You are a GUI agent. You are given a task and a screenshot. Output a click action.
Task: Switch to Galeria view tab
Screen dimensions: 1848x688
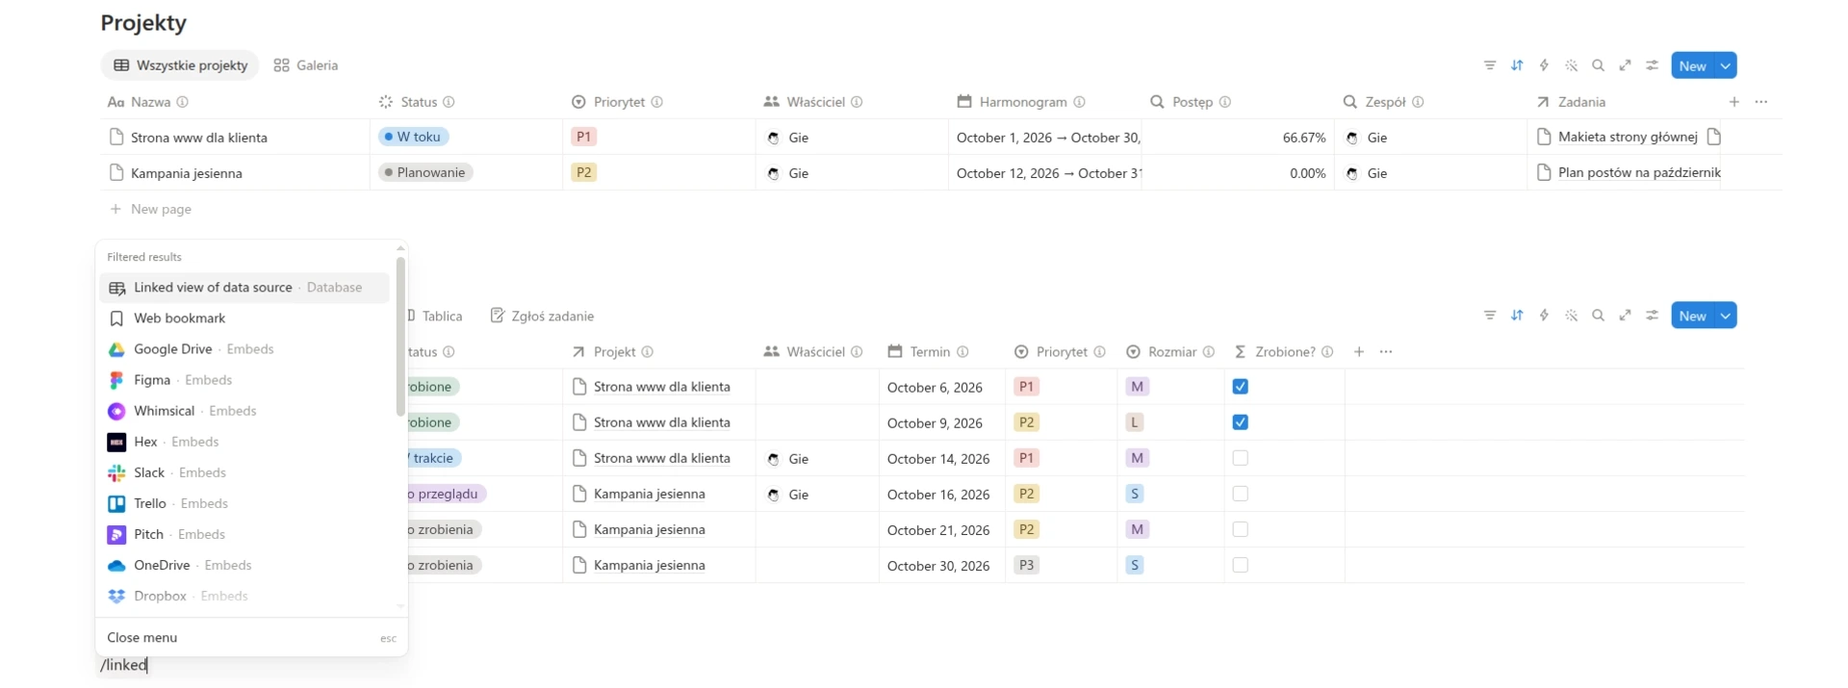coord(306,65)
